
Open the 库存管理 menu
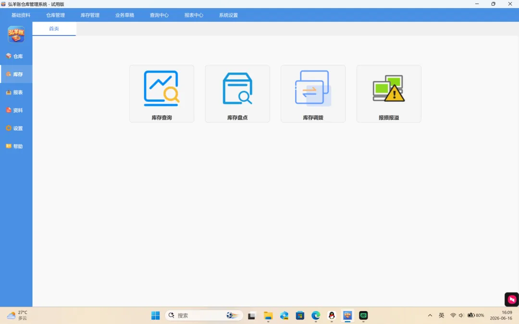[90, 15]
